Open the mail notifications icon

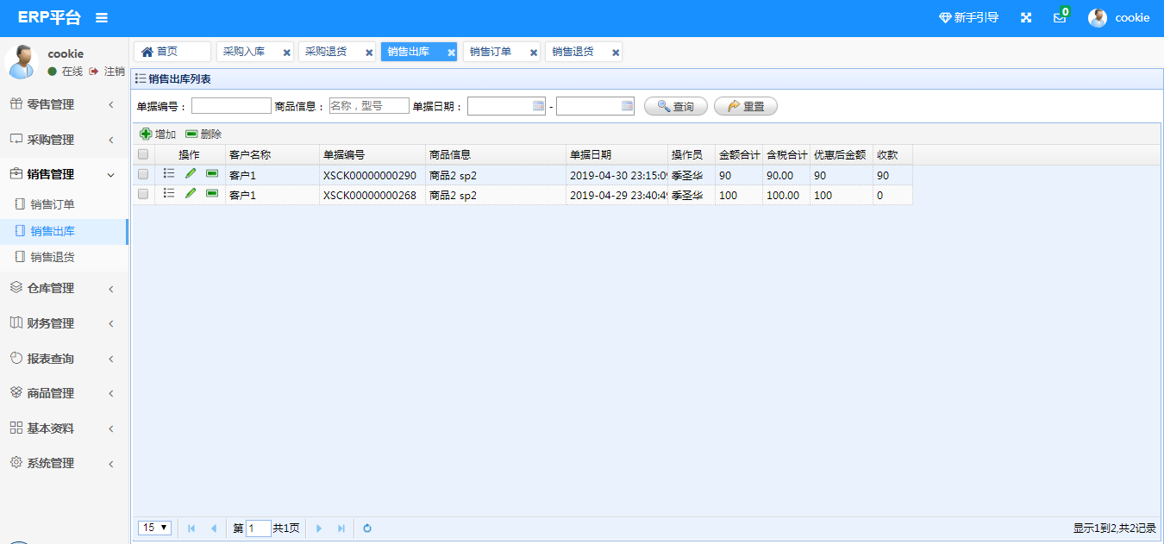(x=1060, y=17)
